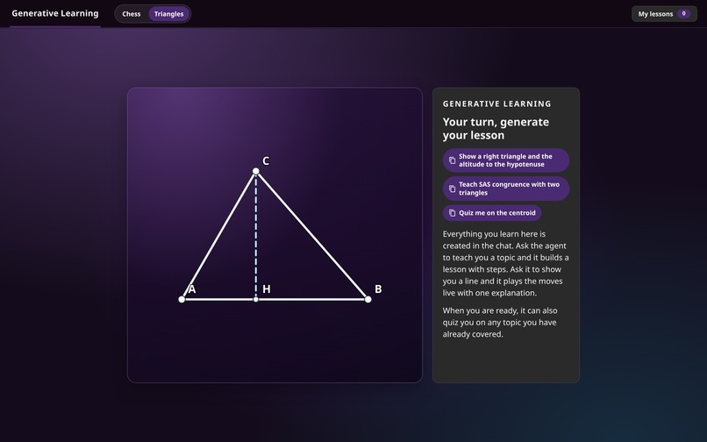This screenshot has width=707, height=442.
Task: Switch to the Chess tab
Action: tap(132, 14)
